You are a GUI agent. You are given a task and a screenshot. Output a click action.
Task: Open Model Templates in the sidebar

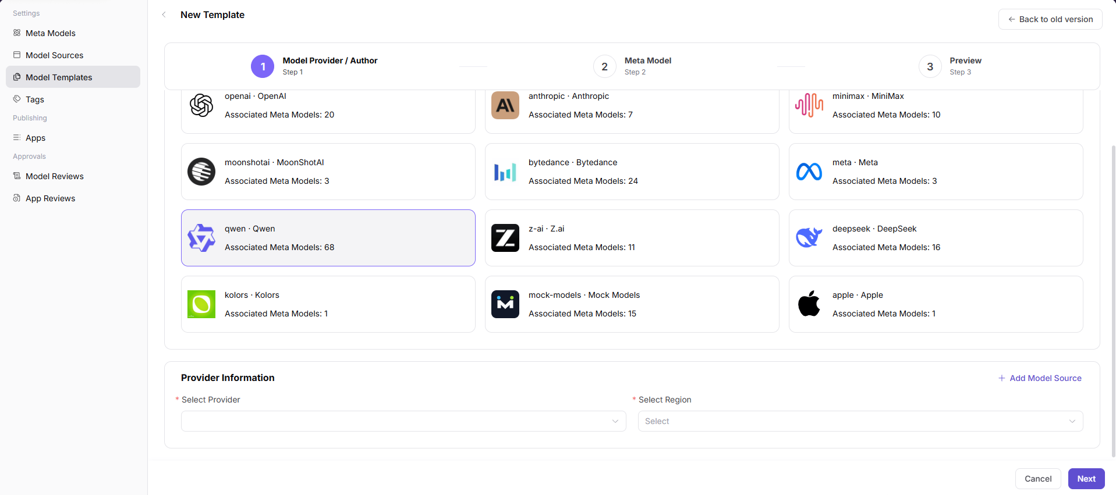coord(73,77)
